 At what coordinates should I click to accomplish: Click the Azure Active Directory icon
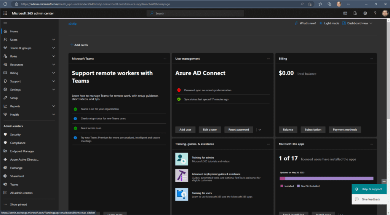click(x=5, y=159)
